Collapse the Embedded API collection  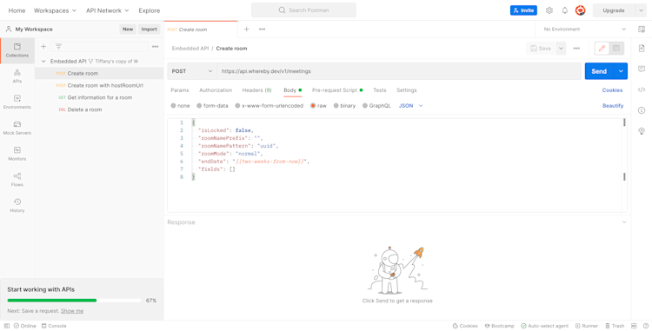tap(43, 61)
